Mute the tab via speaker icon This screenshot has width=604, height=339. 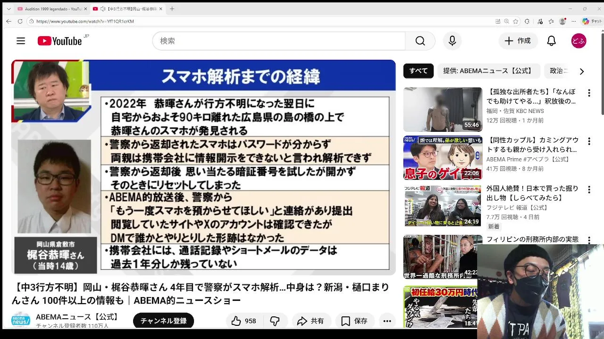coord(103,9)
